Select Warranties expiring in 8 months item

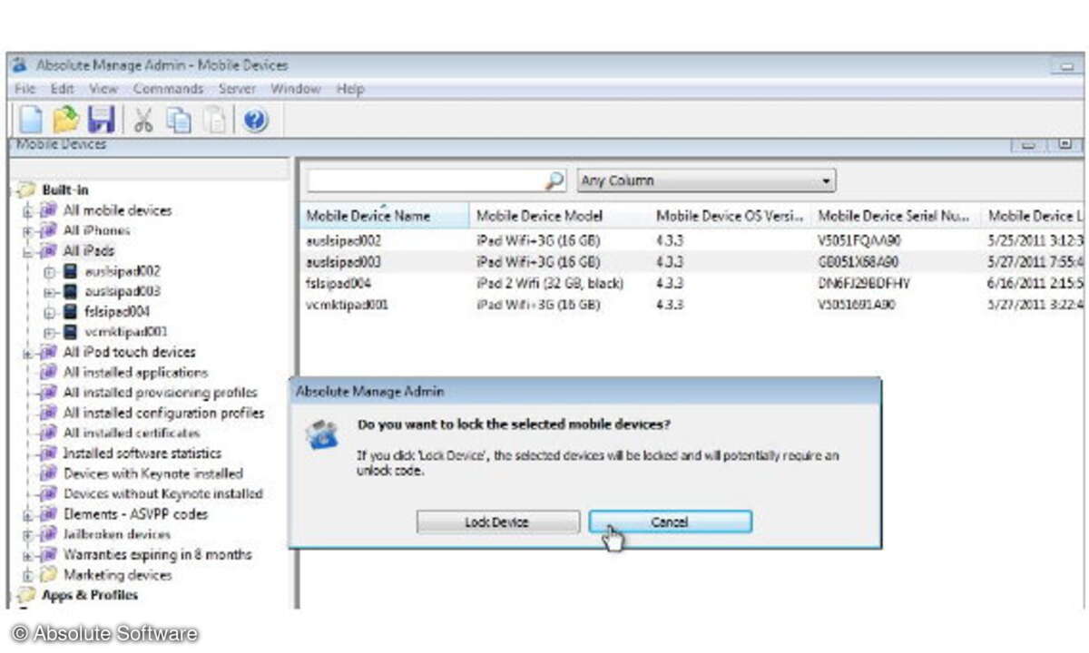(158, 554)
